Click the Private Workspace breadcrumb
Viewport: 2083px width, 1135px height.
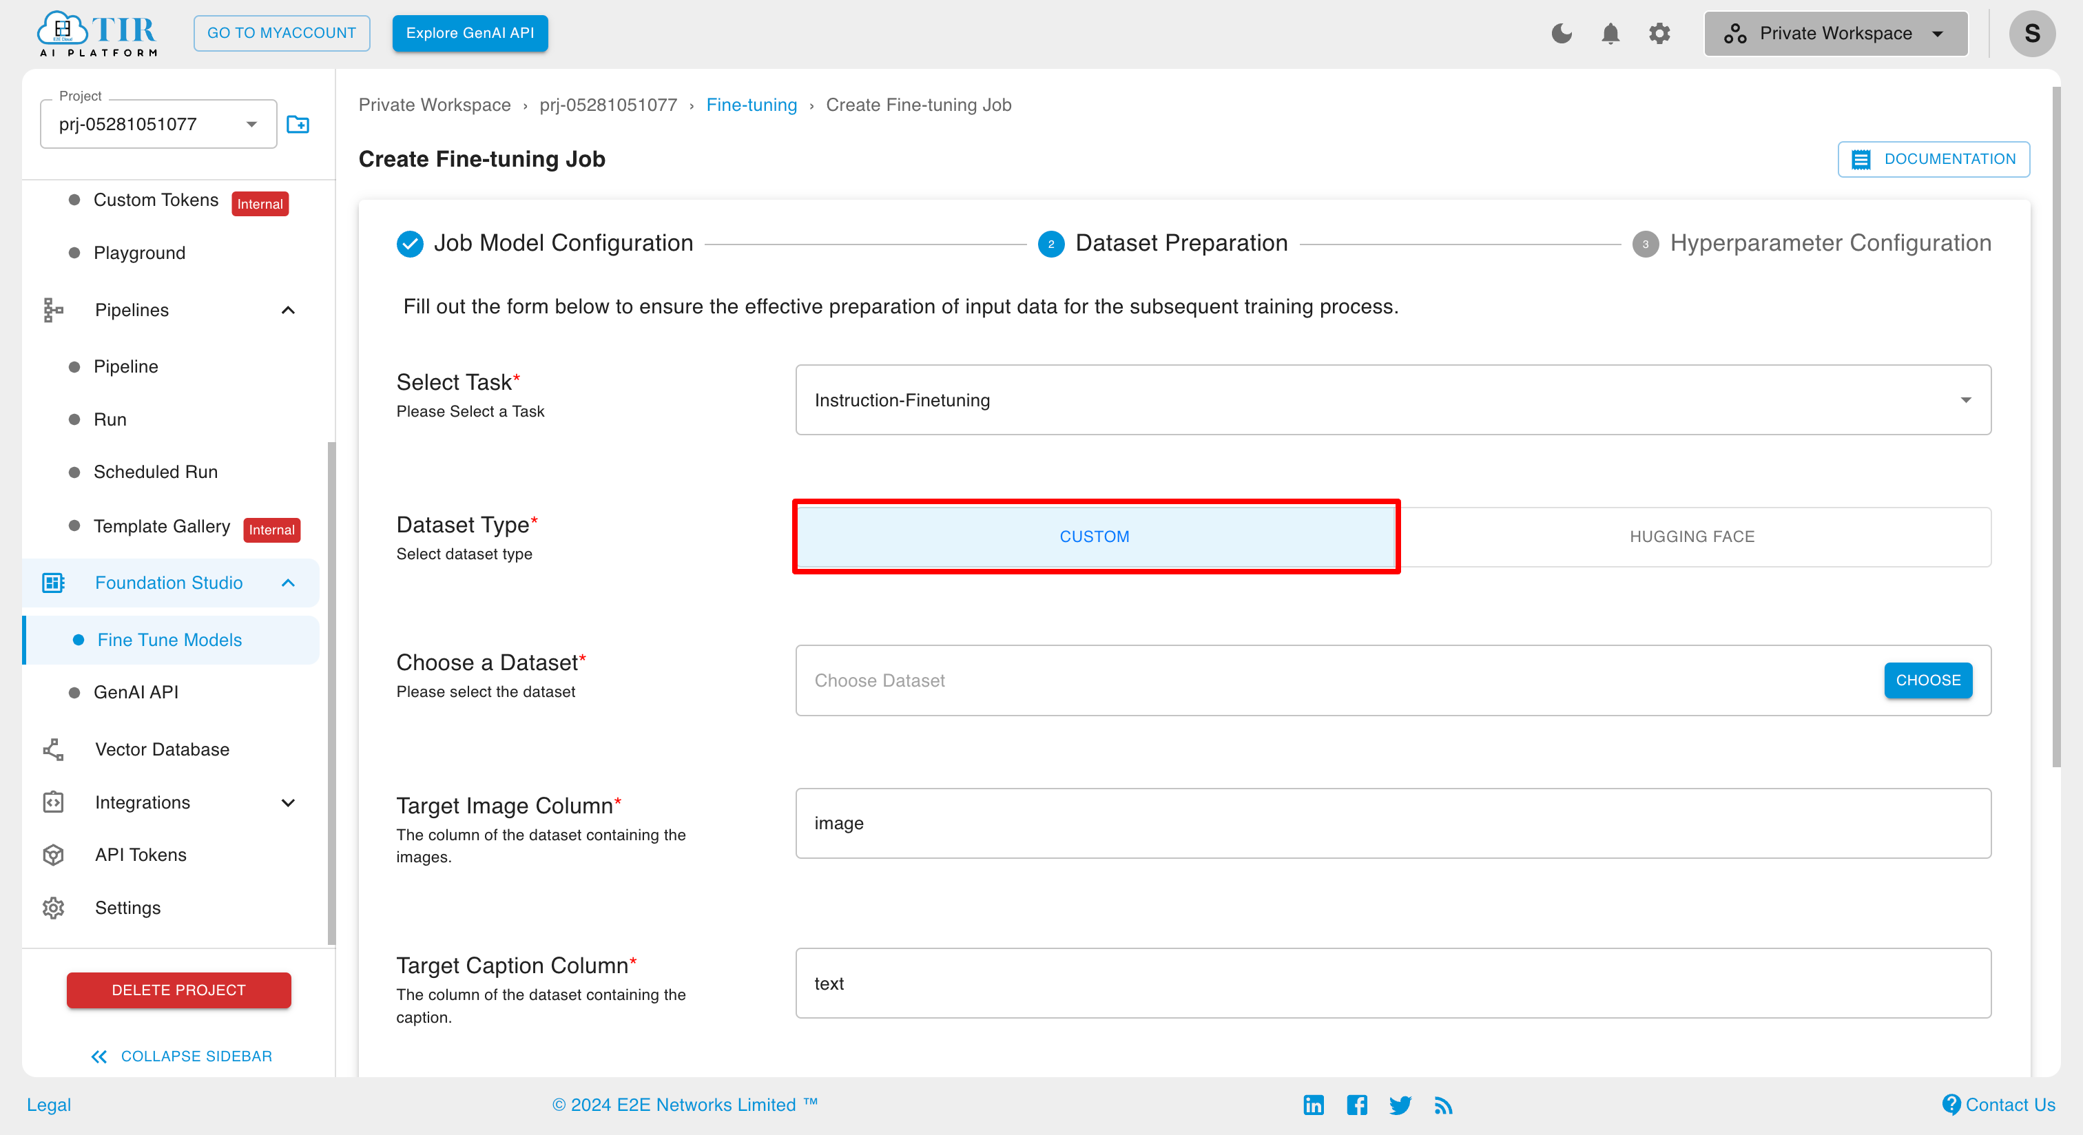(x=434, y=105)
